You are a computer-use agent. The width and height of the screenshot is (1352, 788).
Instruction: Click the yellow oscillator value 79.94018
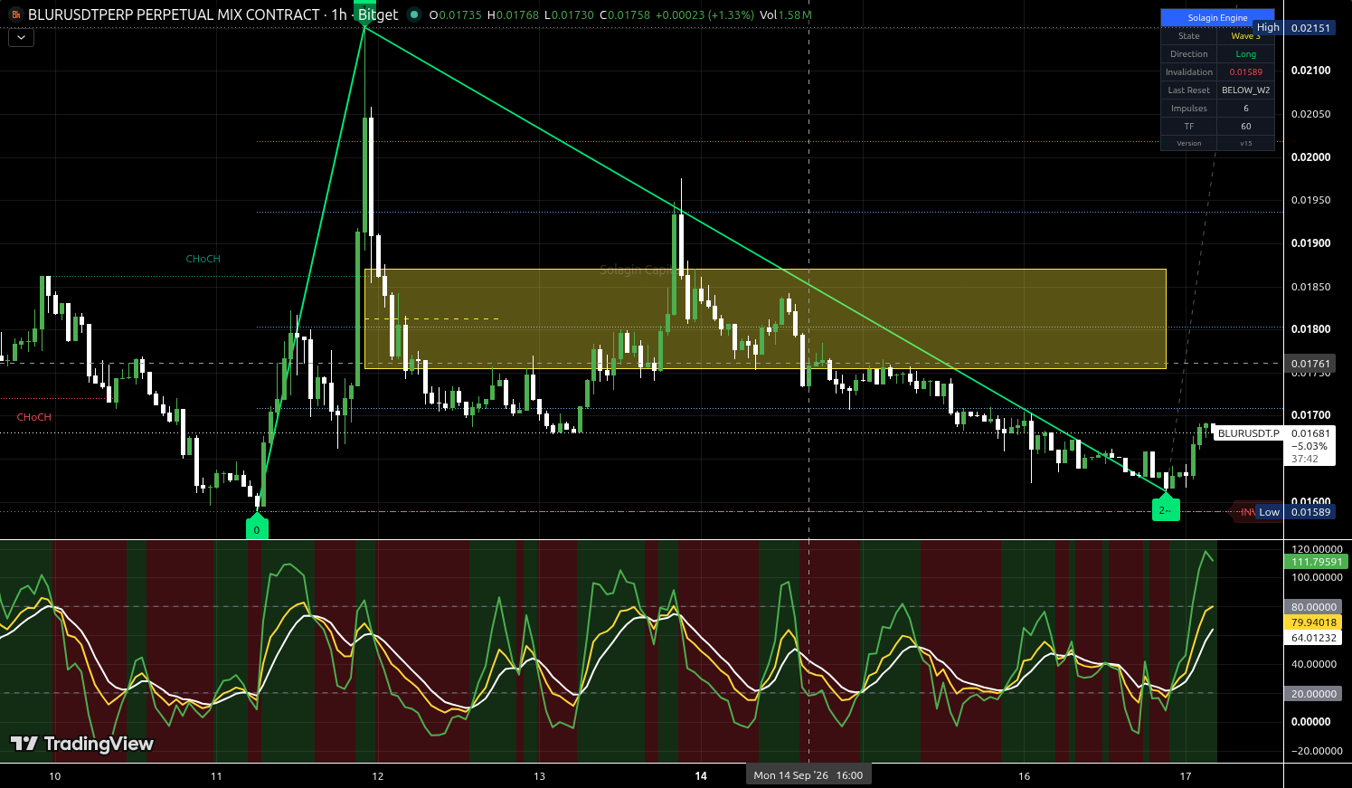1314,622
